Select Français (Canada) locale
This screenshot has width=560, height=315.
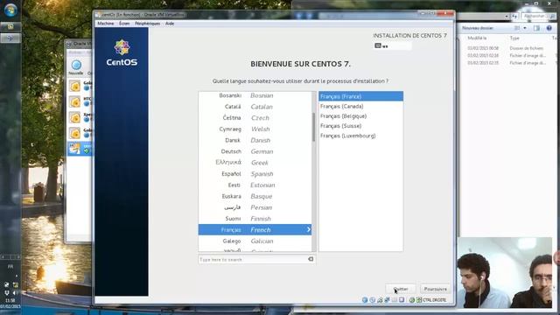(360, 107)
